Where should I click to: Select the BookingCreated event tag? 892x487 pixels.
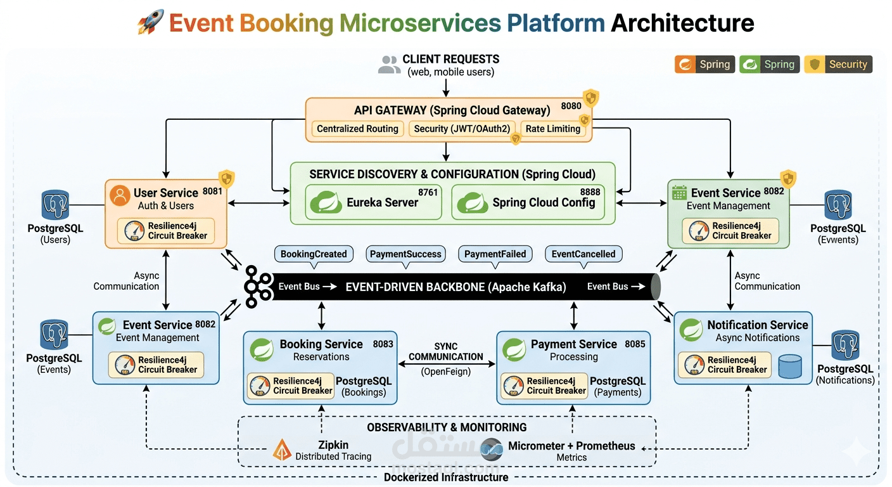314,254
